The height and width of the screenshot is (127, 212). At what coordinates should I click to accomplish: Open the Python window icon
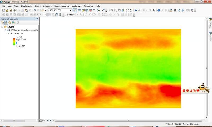pos(94,10)
